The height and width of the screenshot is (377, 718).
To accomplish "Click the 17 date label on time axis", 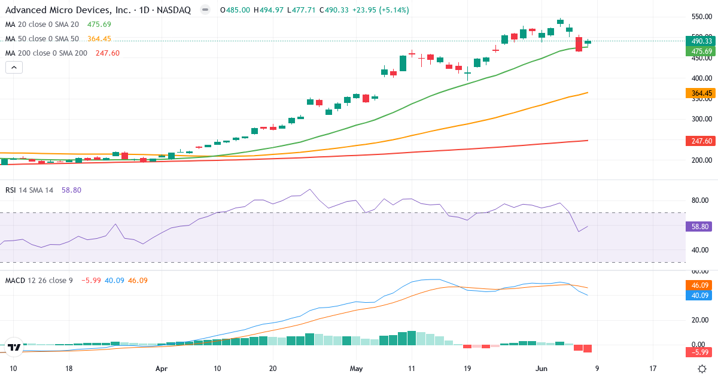I will tap(652, 369).
